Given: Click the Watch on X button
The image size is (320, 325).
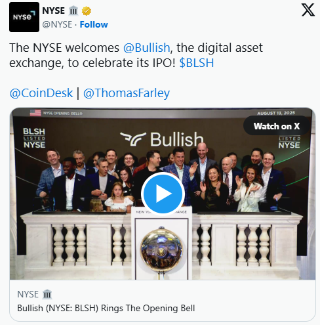Looking at the screenshot, I should pos(277,126).
